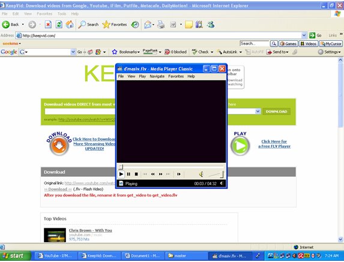
Task: Open Favorites star in IE toolbar
Action: click(115, 25)
